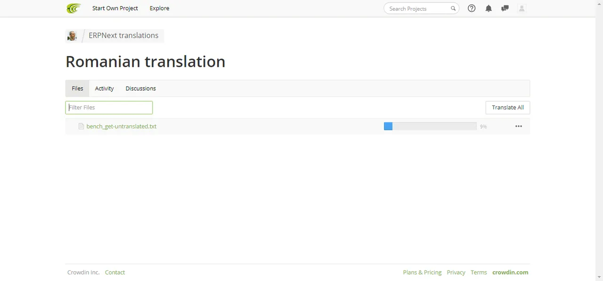The image size is (603, 281).
Task: Click project owner avatar thumbnail
Action: point(72,36)
